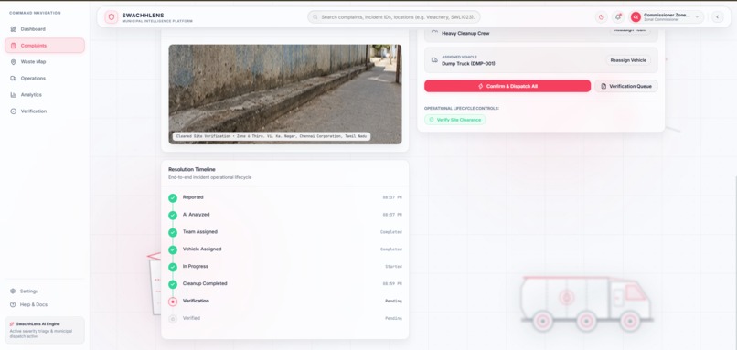This screenshot has height=350, width=737.
Task: Open the Commissioner Zone profile dropdown
Action: 667,17
